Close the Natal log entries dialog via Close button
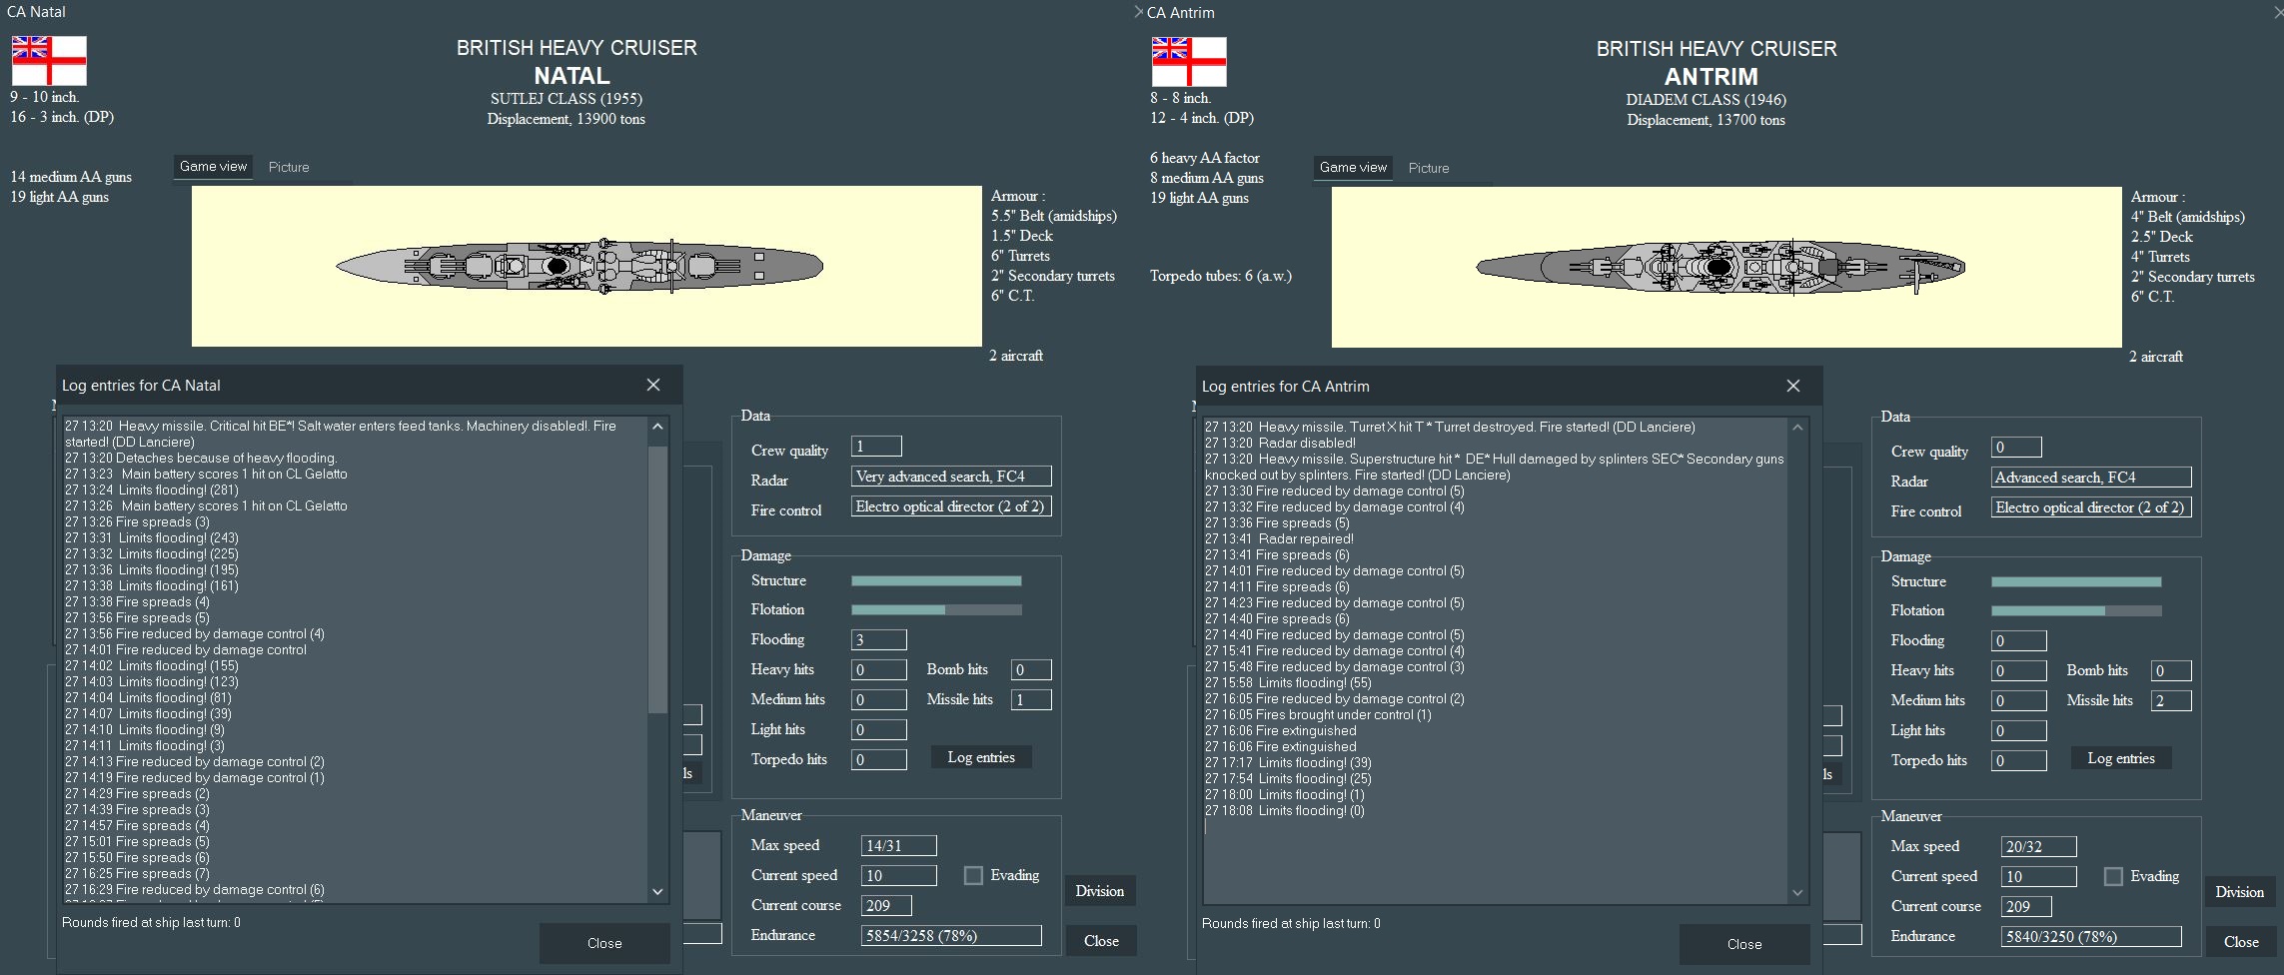Image resolution: width=2284 pixels, height=975 pixels. point(604,943)
